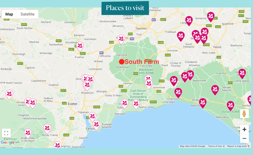Zoom in with the plus button
The height and width of the screenshot is (155, 253).
(244, 129)
